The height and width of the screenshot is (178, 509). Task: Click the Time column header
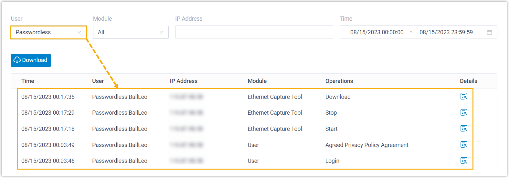pos(28,81)
